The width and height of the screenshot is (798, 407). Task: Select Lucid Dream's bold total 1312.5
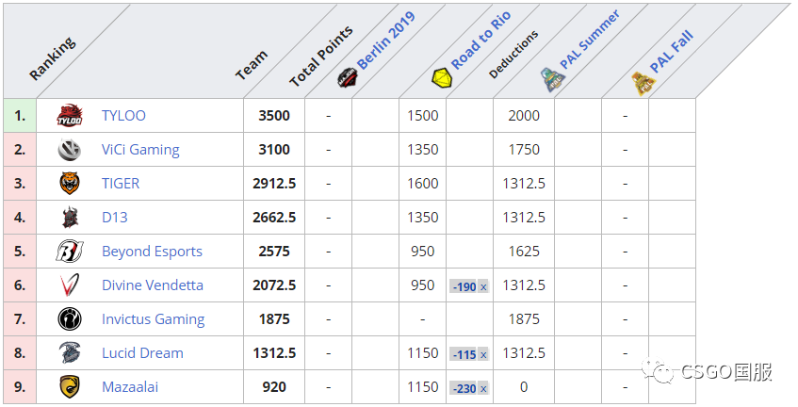pyautogui.click(x=274, y=353)
